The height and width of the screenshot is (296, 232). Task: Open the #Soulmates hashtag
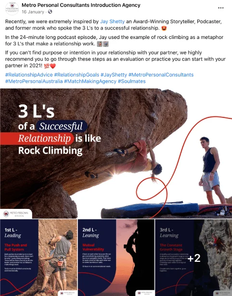[132, 81]
